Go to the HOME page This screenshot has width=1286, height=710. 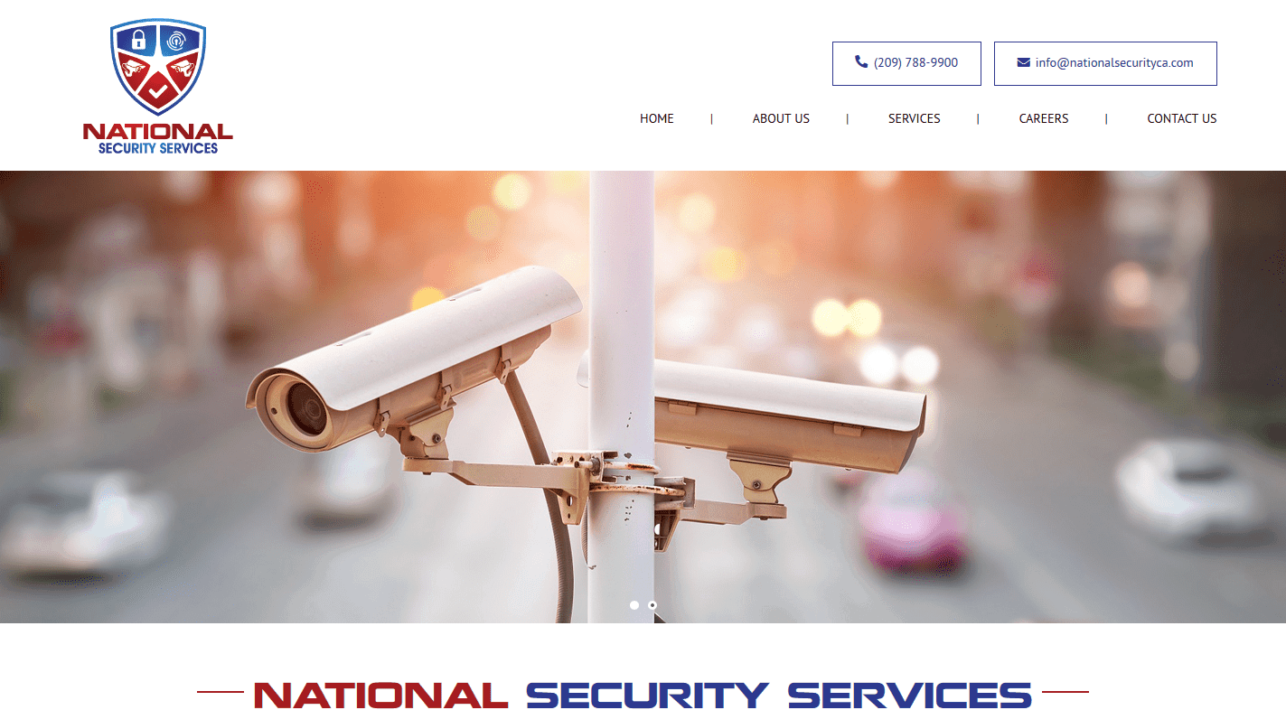click(657, 118)
